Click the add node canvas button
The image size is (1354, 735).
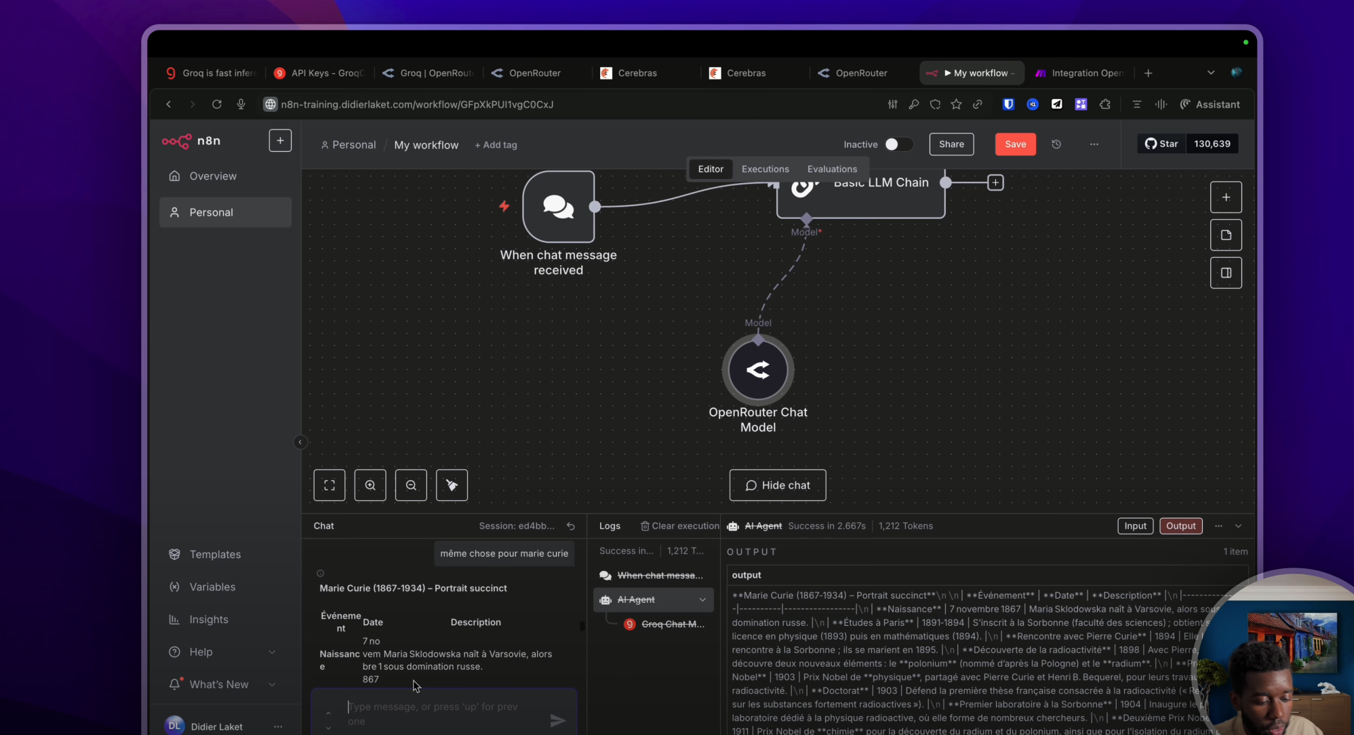pyautogui.click(x=1226, y=197)
